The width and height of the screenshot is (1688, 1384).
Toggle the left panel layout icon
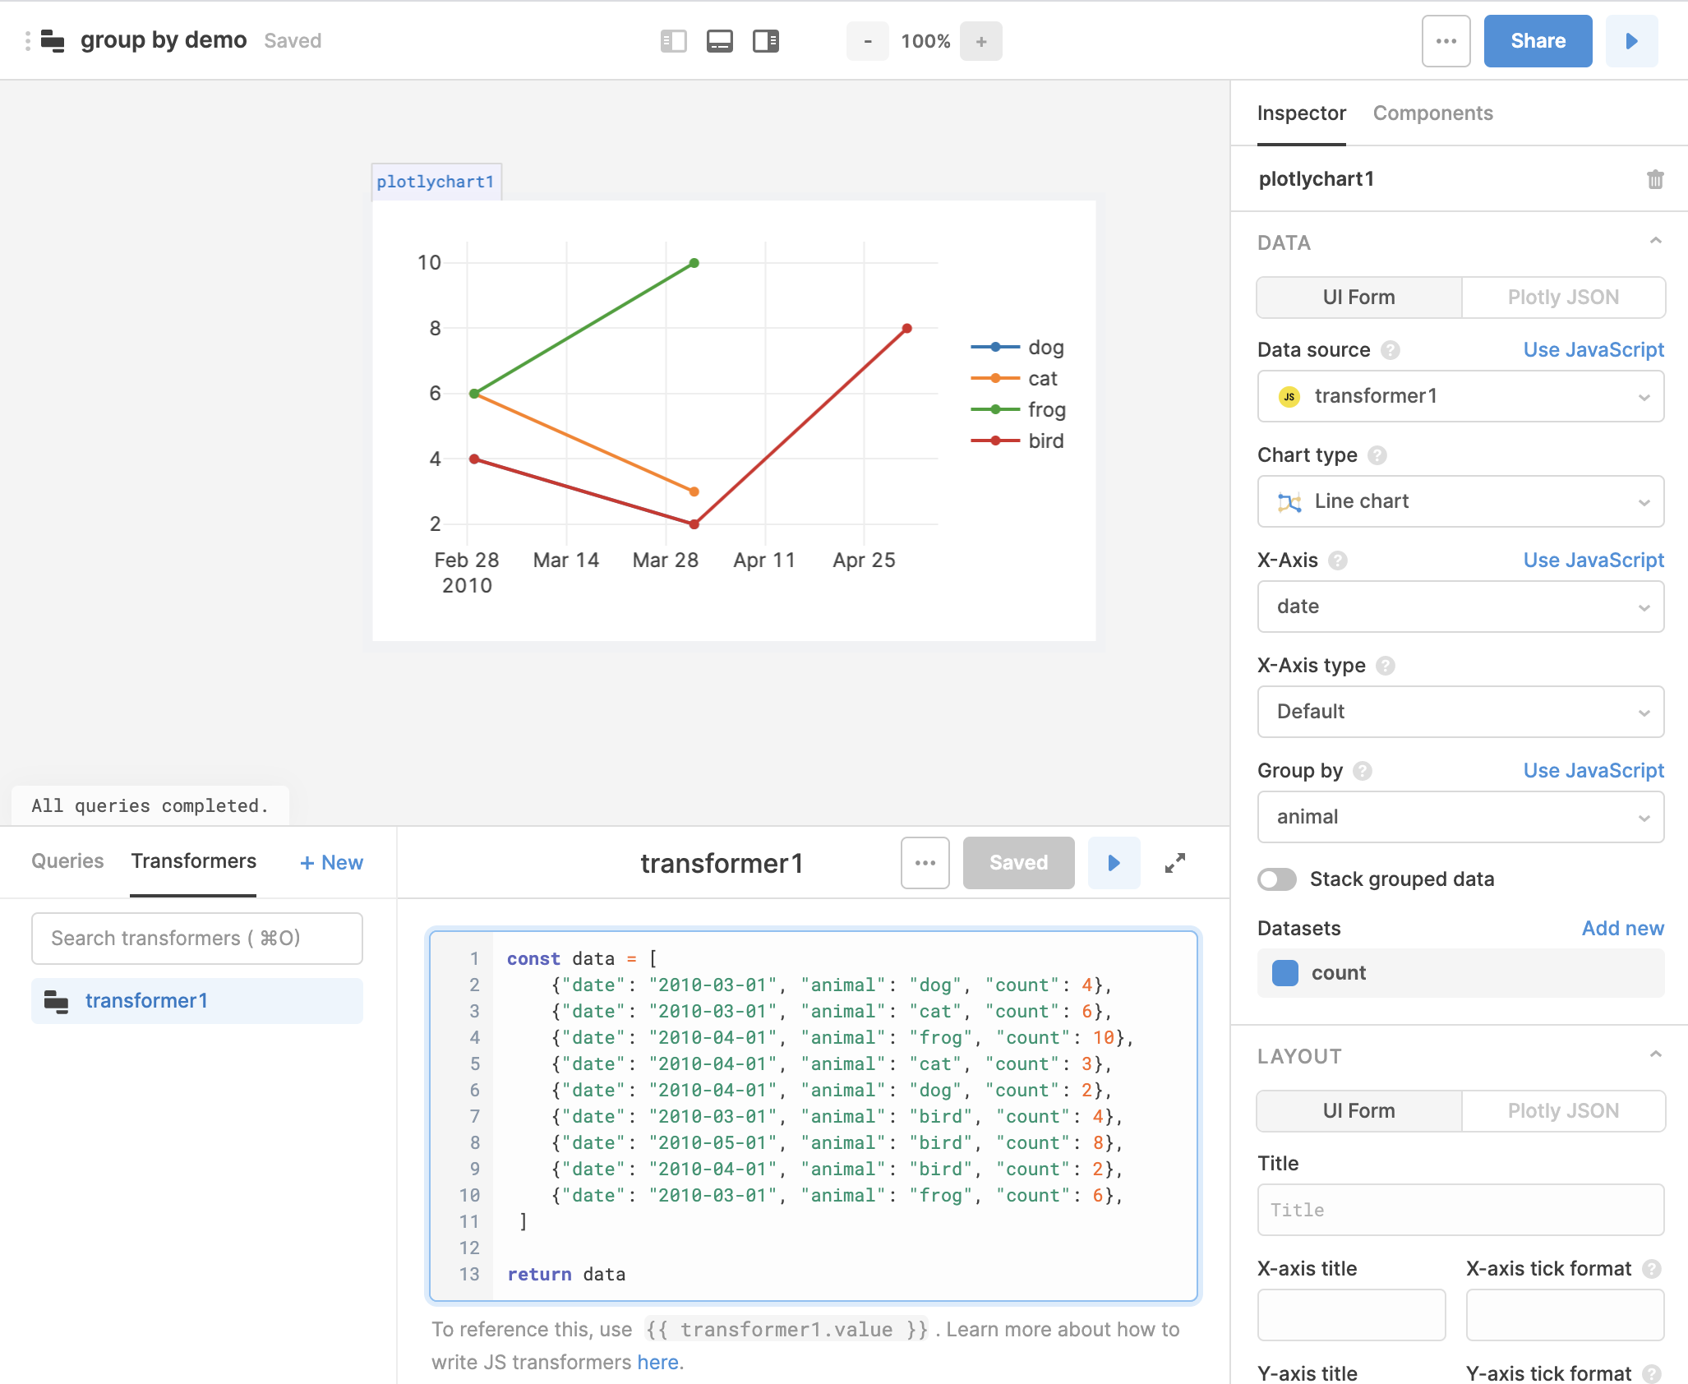(x=674, y=41)
